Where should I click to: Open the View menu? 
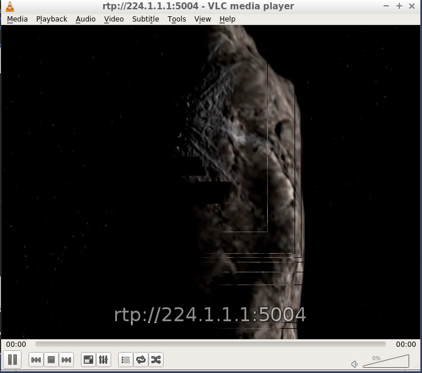[x=203, y=19]
